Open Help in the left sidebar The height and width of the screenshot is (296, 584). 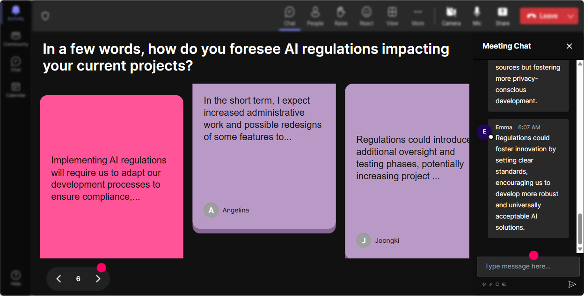(x=16, y=278)
